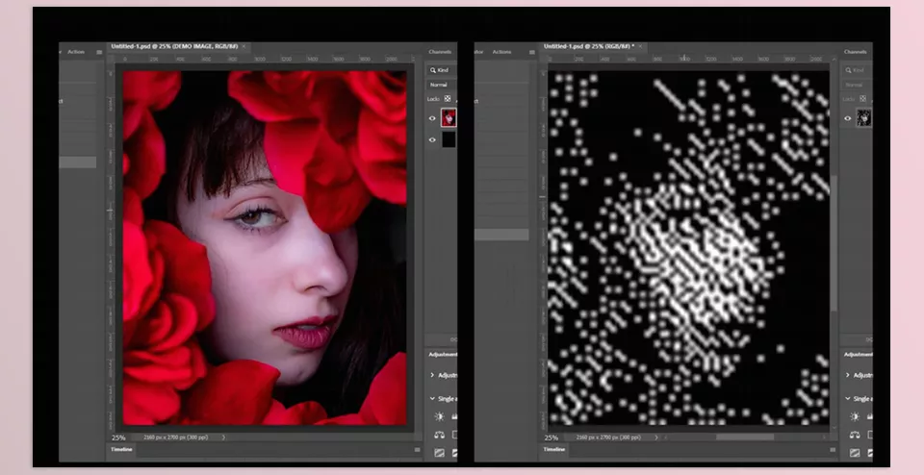Click horizontal scrollbar thumb in right window
The height and width of the screenshot is (475, 924).
[745, 437]
